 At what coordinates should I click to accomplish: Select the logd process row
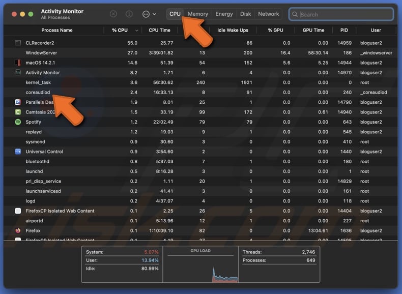[200, 201]
